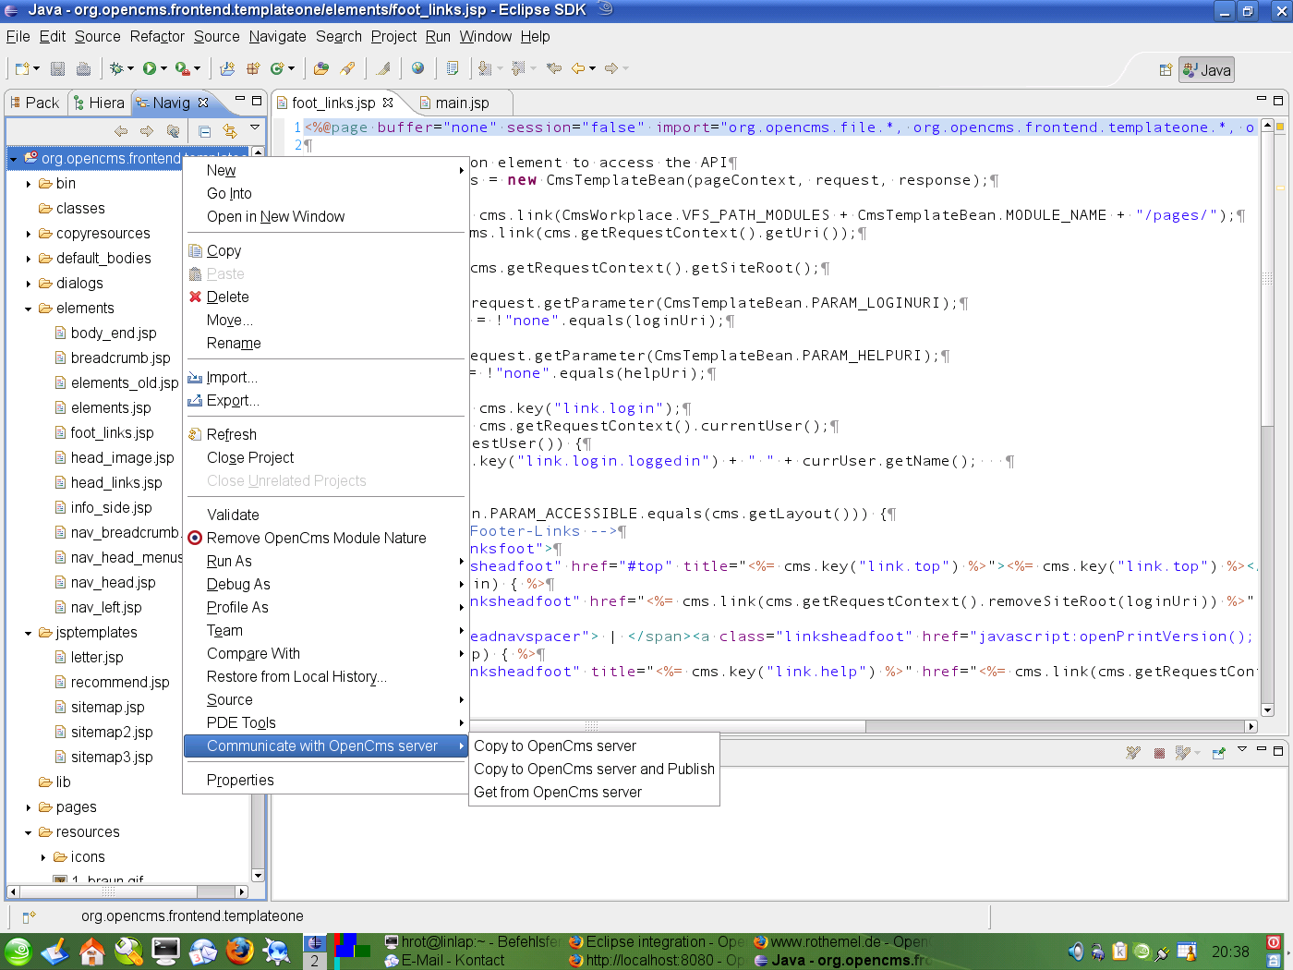The image size is (1293, 970).
Task: Click the Open Perspective icon
Action: coord(1166,70)
